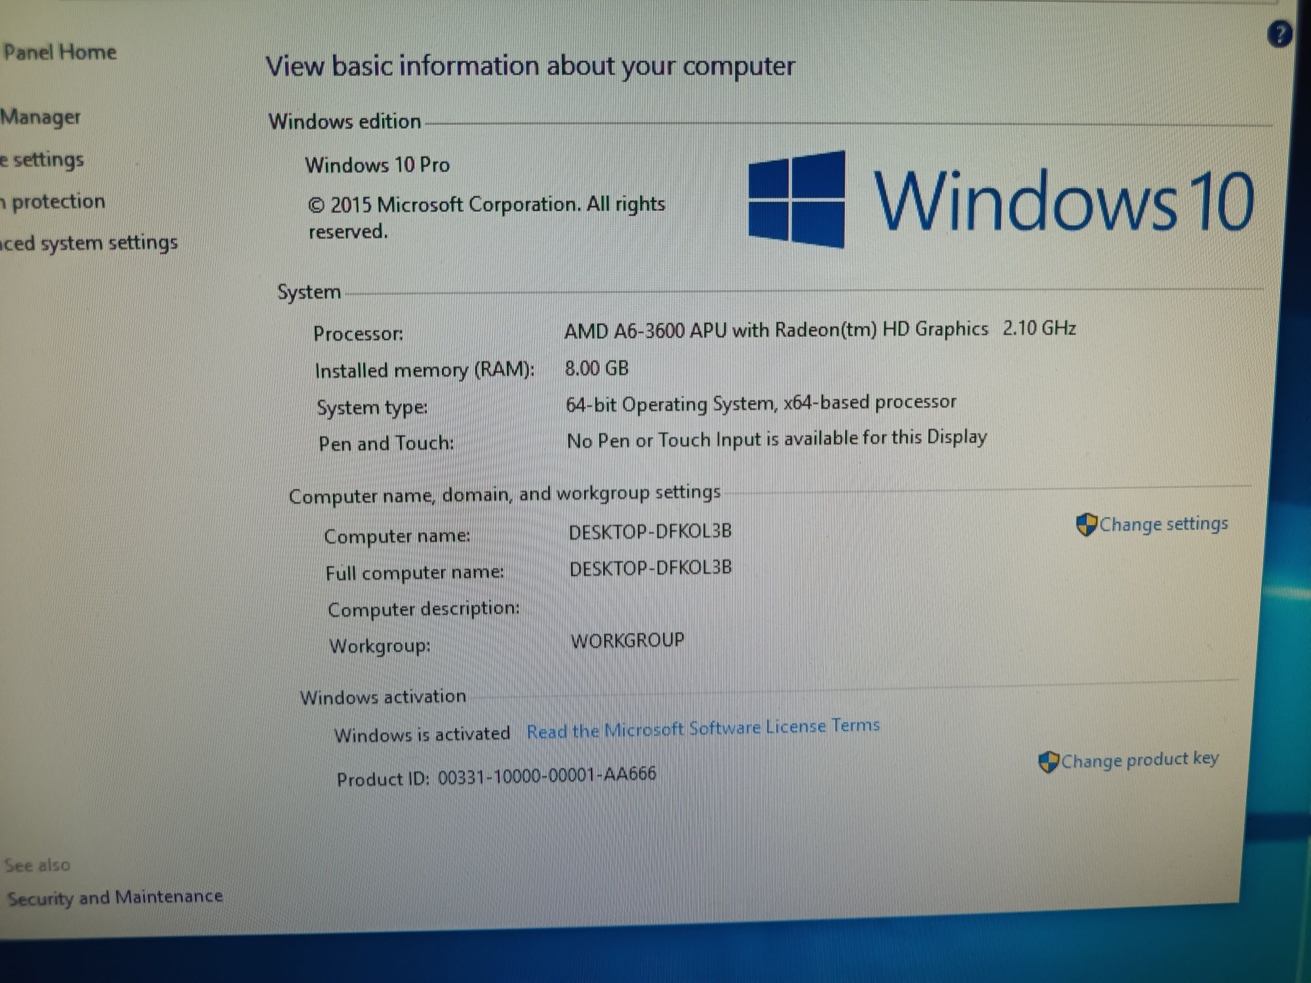Screen dimensions: 1311x983
Task: Click the Computer description label
Action: (423, 609)
